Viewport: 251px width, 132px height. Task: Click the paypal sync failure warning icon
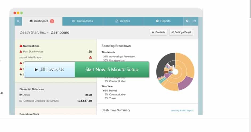pyautogui.click(x=90, y=57)
